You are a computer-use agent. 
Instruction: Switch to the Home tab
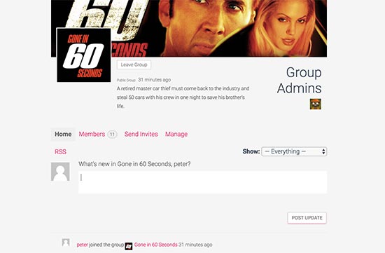tap(63, 135)
